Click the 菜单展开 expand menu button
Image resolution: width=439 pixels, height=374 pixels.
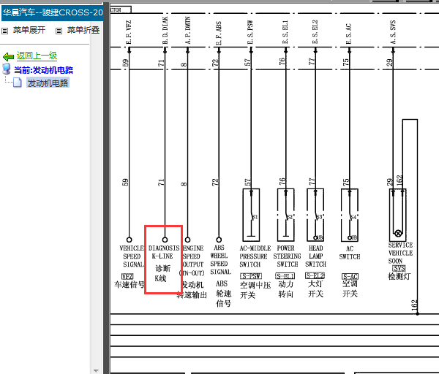29,30
